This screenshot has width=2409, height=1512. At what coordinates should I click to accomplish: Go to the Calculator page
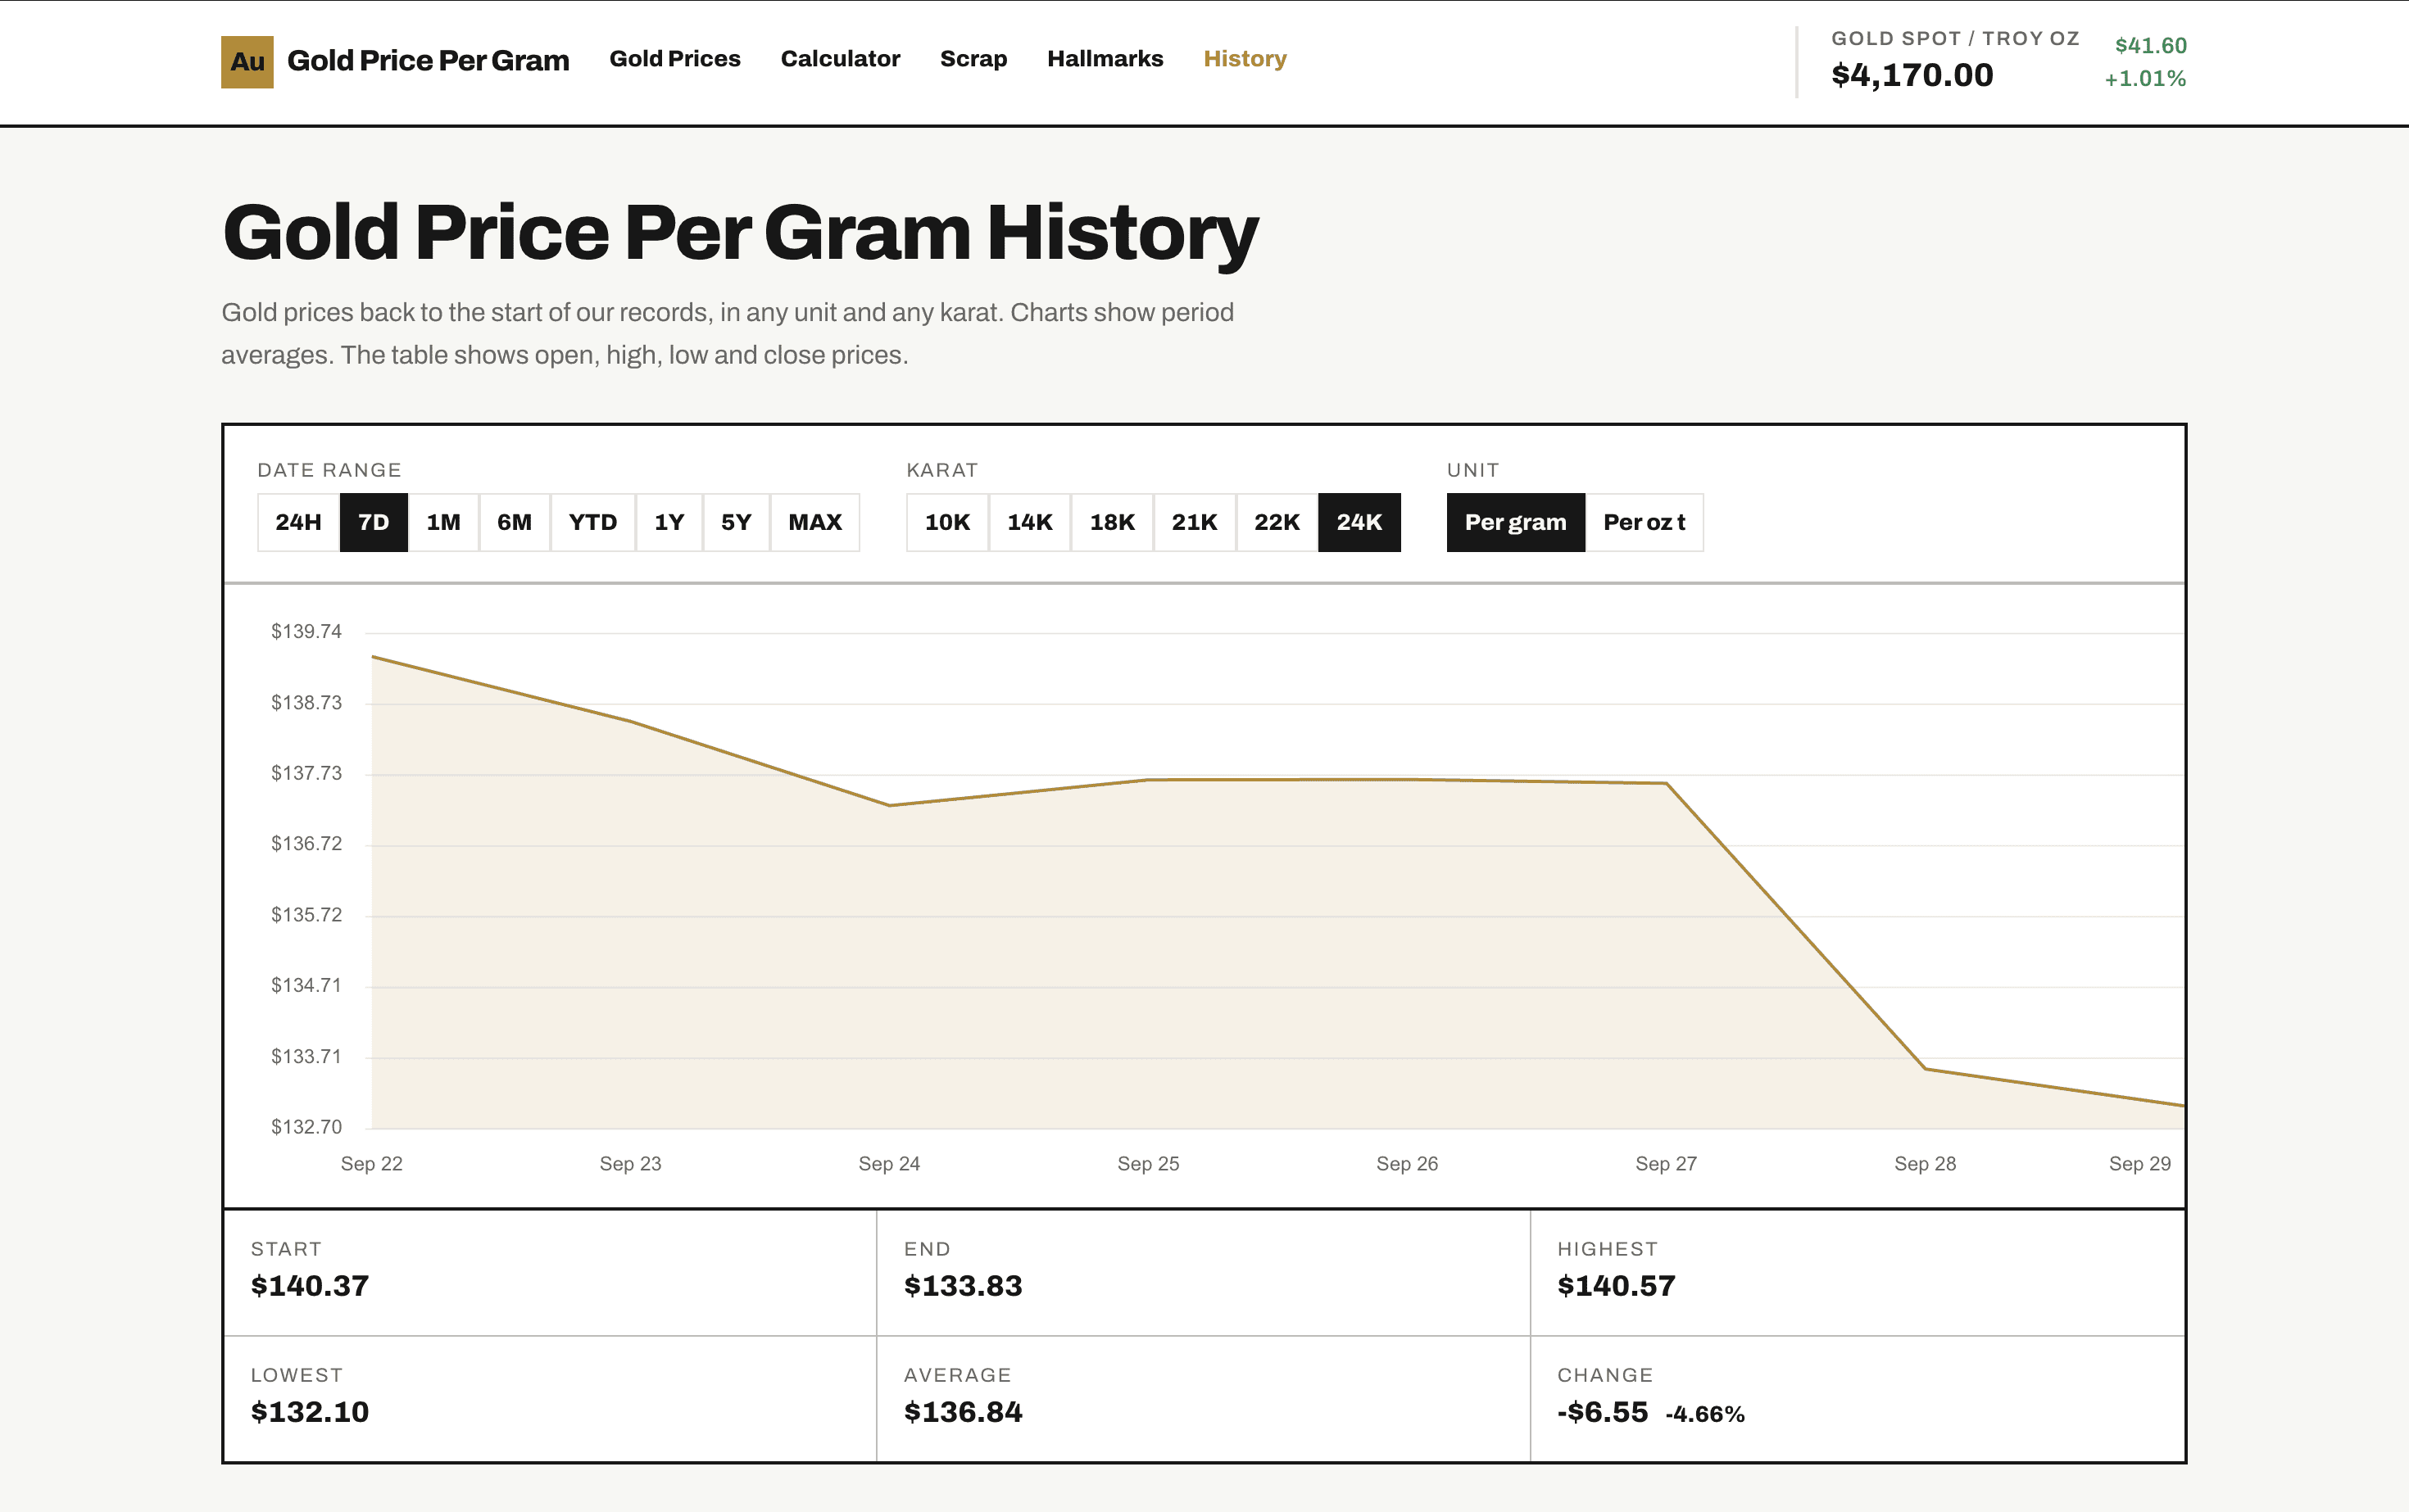[839, 59]
